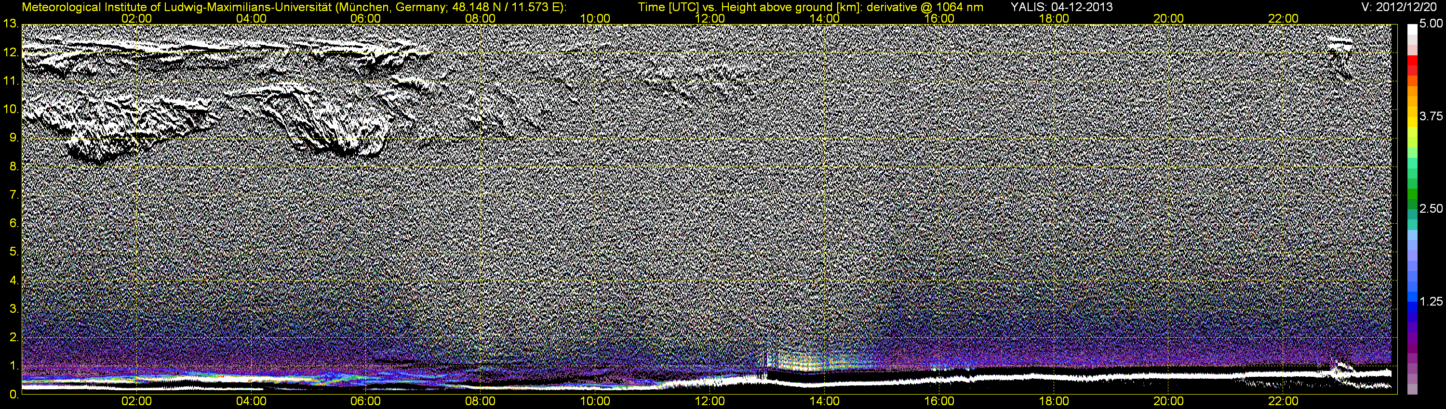The height and width of the screenshot is (409, 1446).
Task: Click the 0. km height axis label
Action: tap(13, 395)
